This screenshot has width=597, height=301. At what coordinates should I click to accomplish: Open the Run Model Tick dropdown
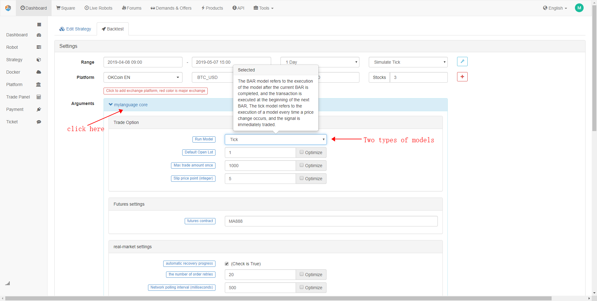(276, 139)
